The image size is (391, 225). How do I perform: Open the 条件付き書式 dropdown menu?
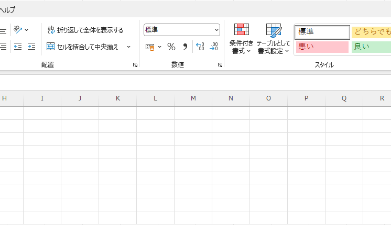pos(241,40)
